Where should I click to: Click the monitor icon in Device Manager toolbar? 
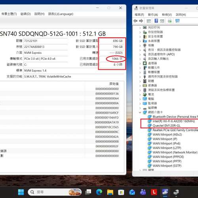pos(177,21)
